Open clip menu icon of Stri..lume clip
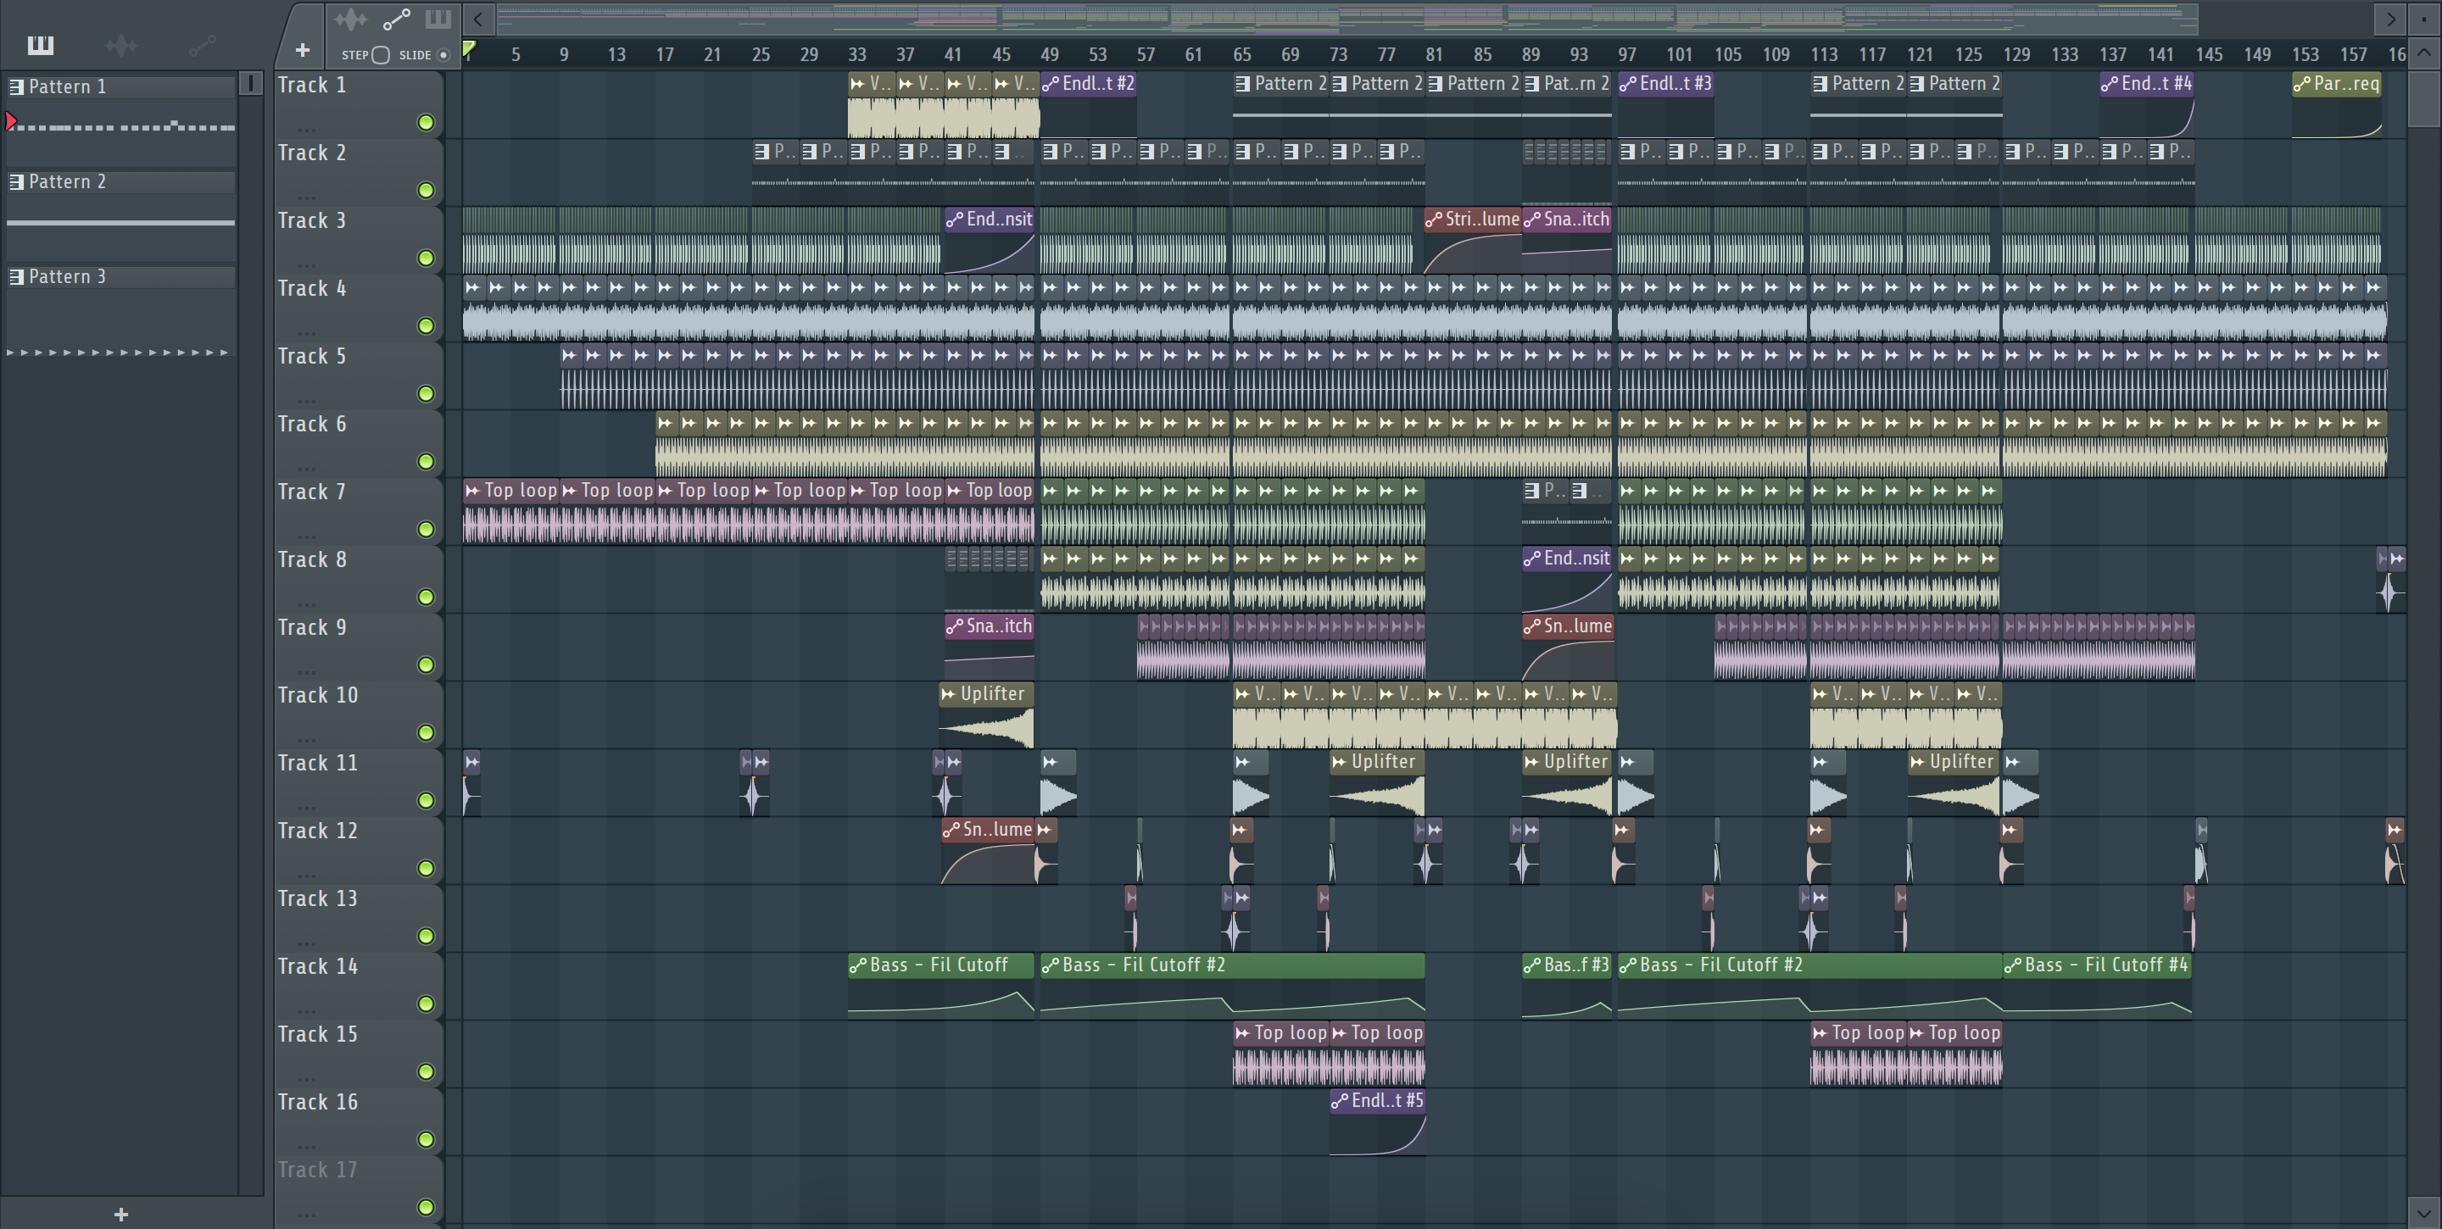Screen dimensions: 2442x1229 (x=1433, y=219)
